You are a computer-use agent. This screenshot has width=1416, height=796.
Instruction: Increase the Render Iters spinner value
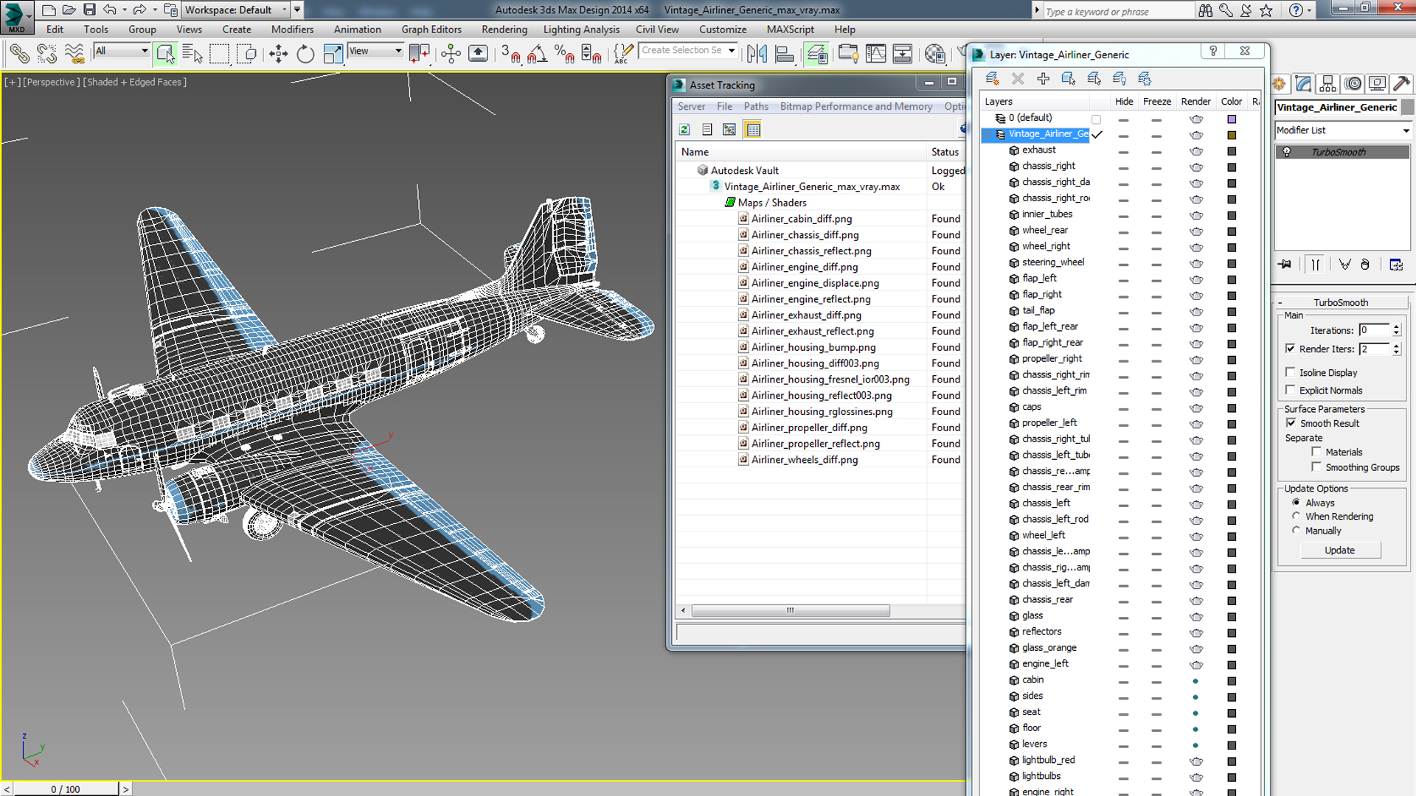[1396, 345]
